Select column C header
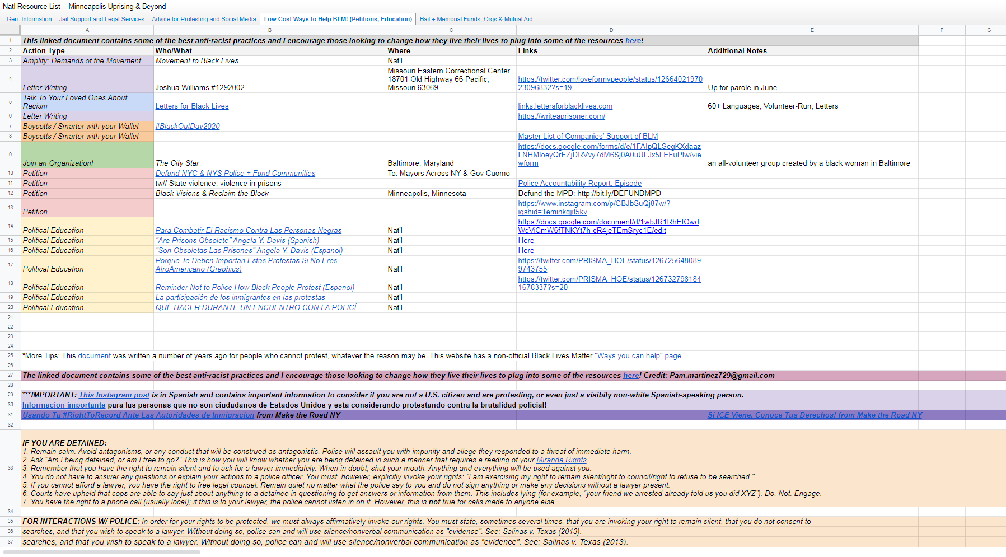1006x557 pixels. 451,30
